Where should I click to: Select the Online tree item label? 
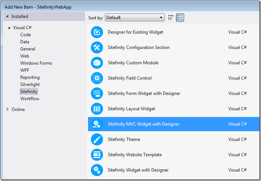tap(18, 110)
